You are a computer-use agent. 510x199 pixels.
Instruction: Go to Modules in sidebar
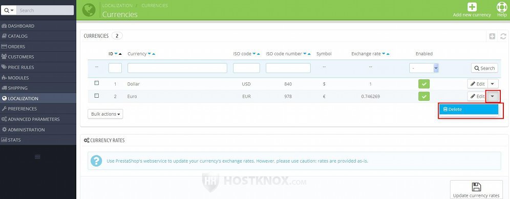click(38, 78)
